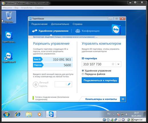Screen dimensions: 148x123
Task: Select the TeamViewer 9 shortcut on desktop
Action: 9,57
